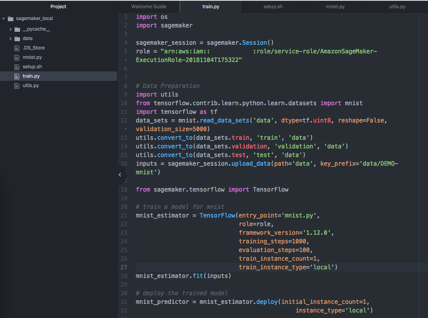Click 'mnist_estimator.fit(inputs)' on line 28
428x318 pixels.
click(x=183, y=276)
